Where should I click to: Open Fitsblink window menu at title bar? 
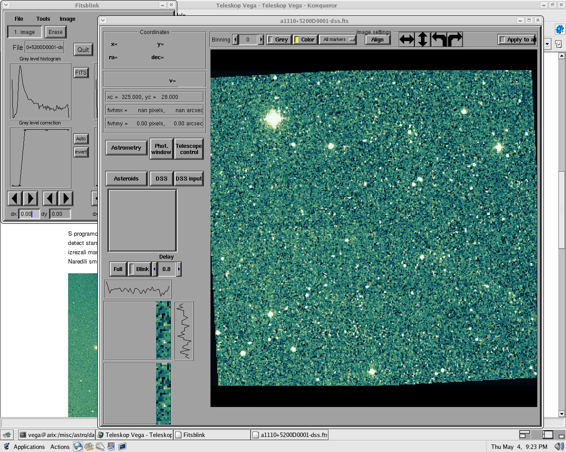tap(6, 5)
